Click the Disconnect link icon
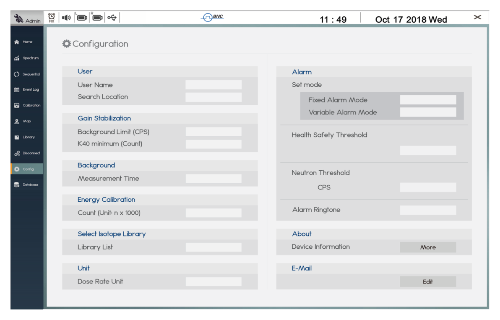The height and width of the screenshot is (320, 500). (x=17, y=153)
